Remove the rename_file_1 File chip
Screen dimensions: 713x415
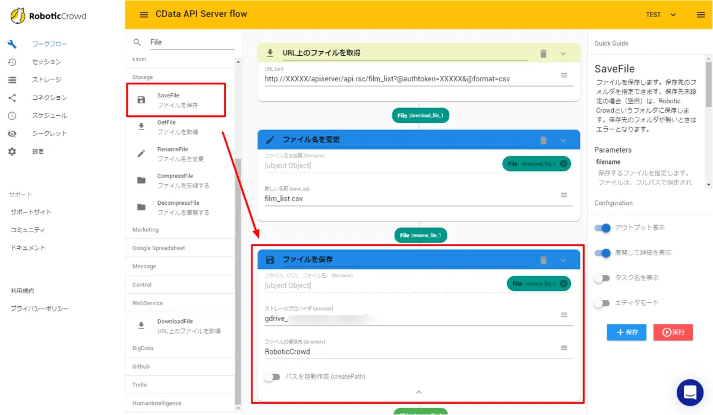click(563, 284)
